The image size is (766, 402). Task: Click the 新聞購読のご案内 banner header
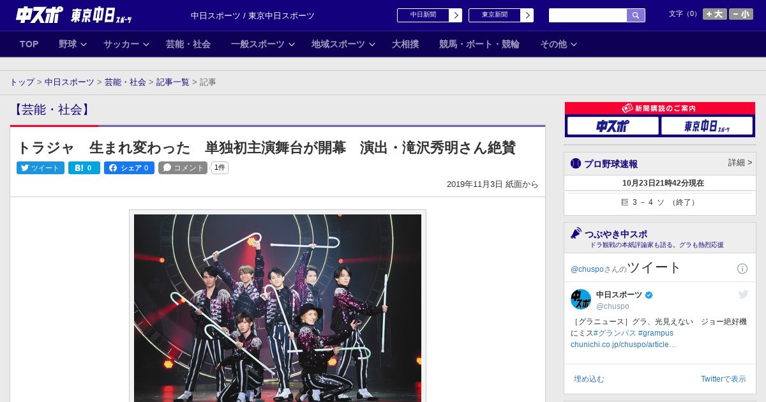point(660,108)
